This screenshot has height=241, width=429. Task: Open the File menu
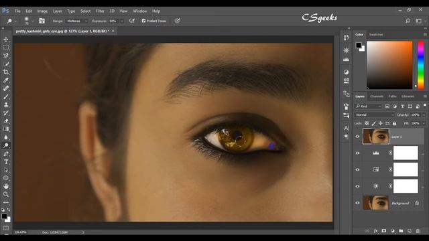(x=17, y=11)
